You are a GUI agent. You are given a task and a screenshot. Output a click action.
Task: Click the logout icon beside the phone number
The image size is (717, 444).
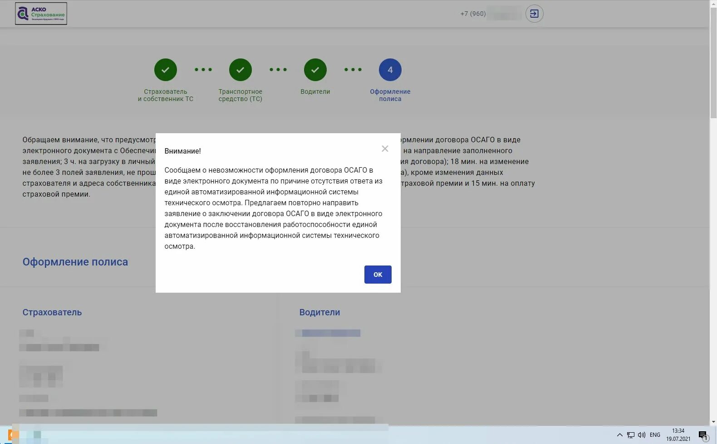(x=534, y=14)
